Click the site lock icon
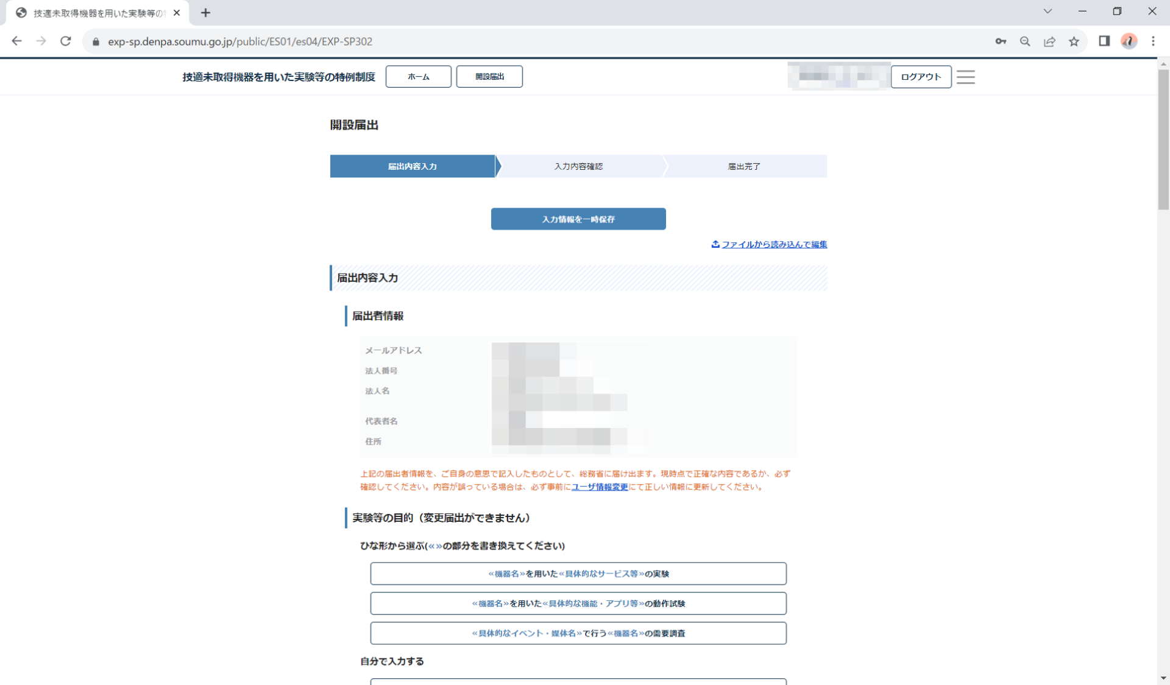The height and width of the screenshot is (685, 1170). point(96,41)
